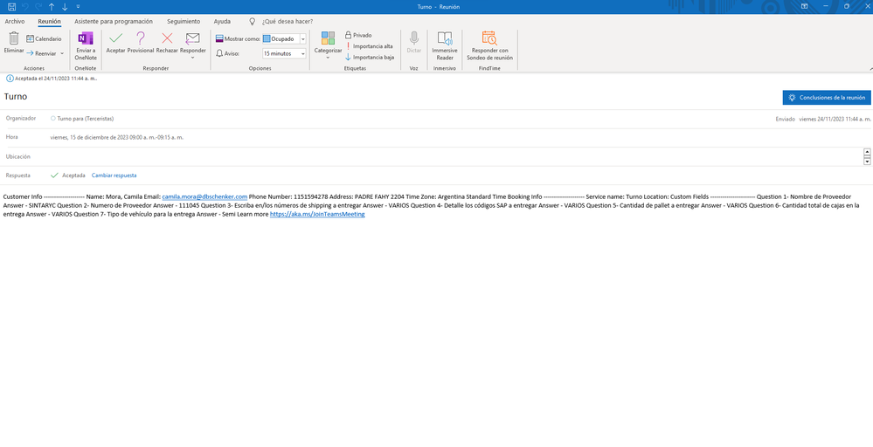
Task: Open the Ayuda tab
Action: point(222,22)
